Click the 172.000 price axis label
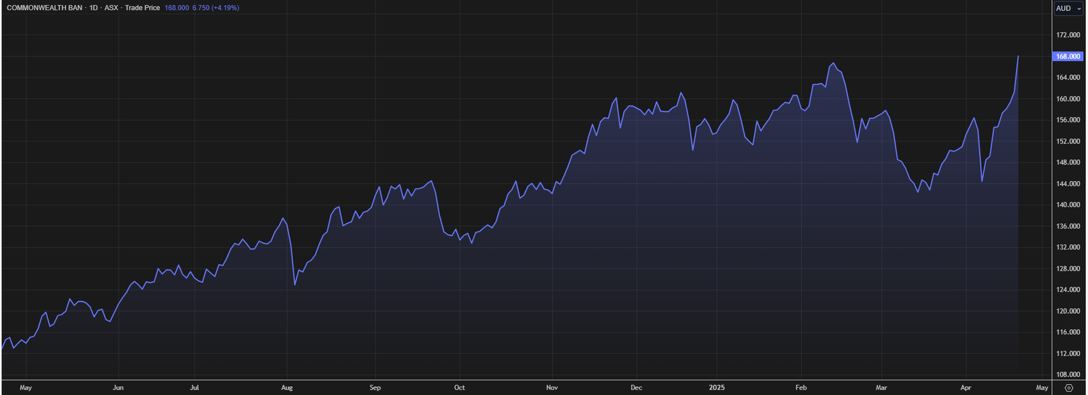Screen dimensions: 1088x395 [1068, 35]
